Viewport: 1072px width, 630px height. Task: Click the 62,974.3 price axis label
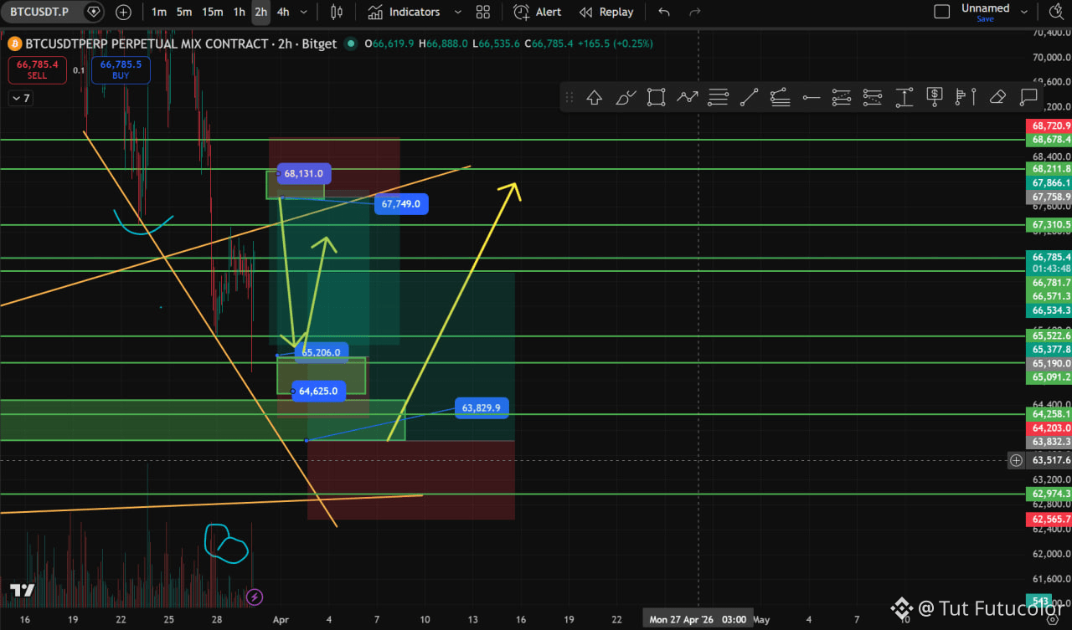pyautogui.click(x=1049, y=494)
